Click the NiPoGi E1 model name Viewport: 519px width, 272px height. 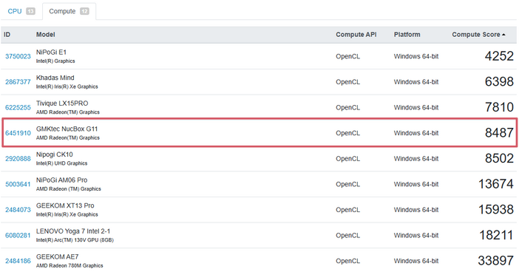point(51,52)
